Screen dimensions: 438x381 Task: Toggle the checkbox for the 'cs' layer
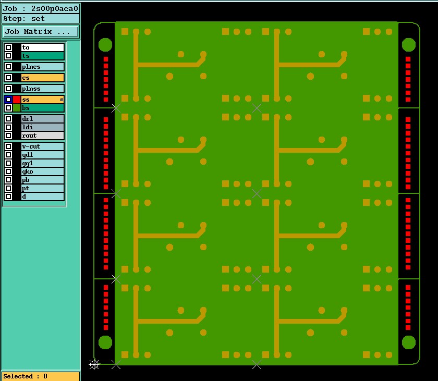pyautogui.click(x=8, y=78)
